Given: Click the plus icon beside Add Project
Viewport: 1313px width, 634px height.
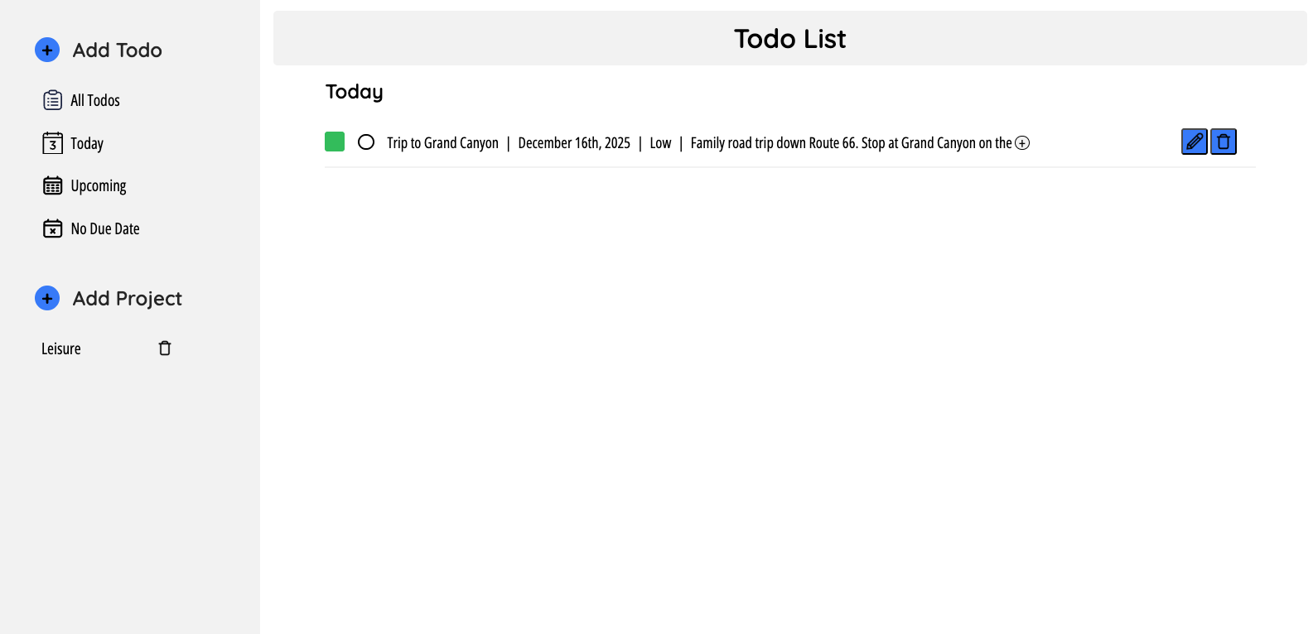Looking at the screenshot, I should pyautogui.click(x=46, y=298).
